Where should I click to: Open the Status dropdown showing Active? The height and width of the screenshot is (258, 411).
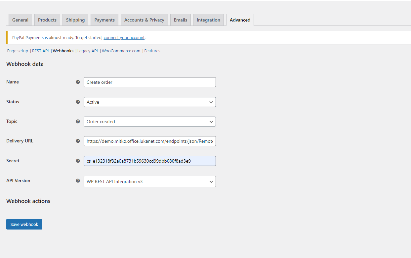[x=149, y=102]
